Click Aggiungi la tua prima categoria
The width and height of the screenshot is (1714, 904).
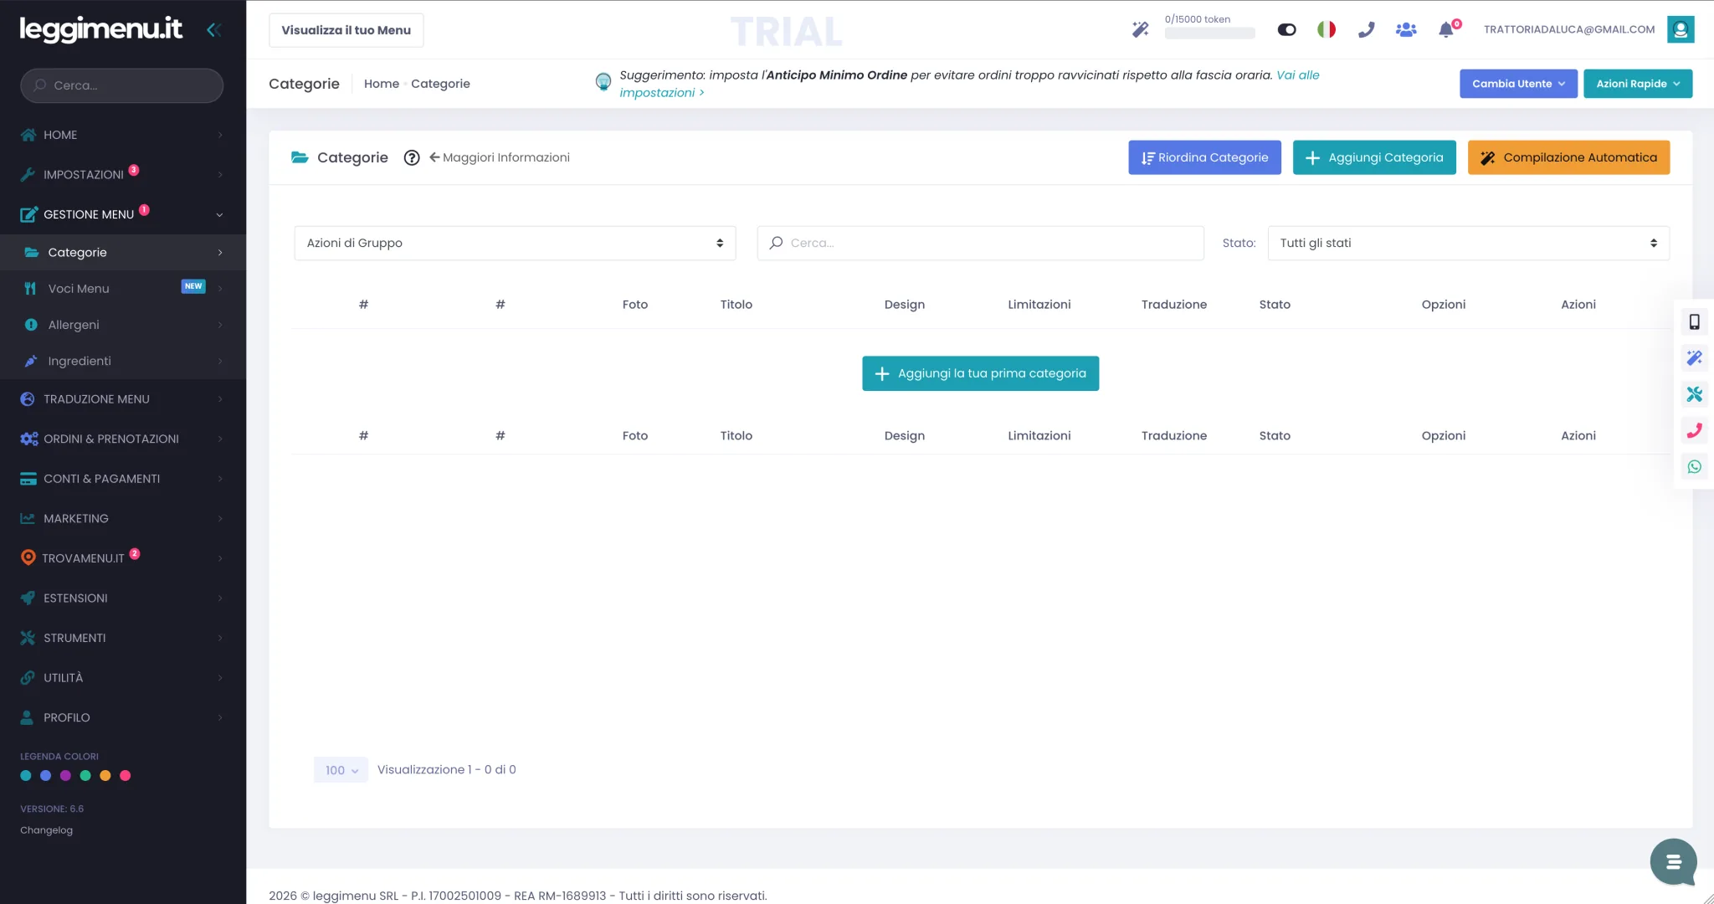pos(980,373)
